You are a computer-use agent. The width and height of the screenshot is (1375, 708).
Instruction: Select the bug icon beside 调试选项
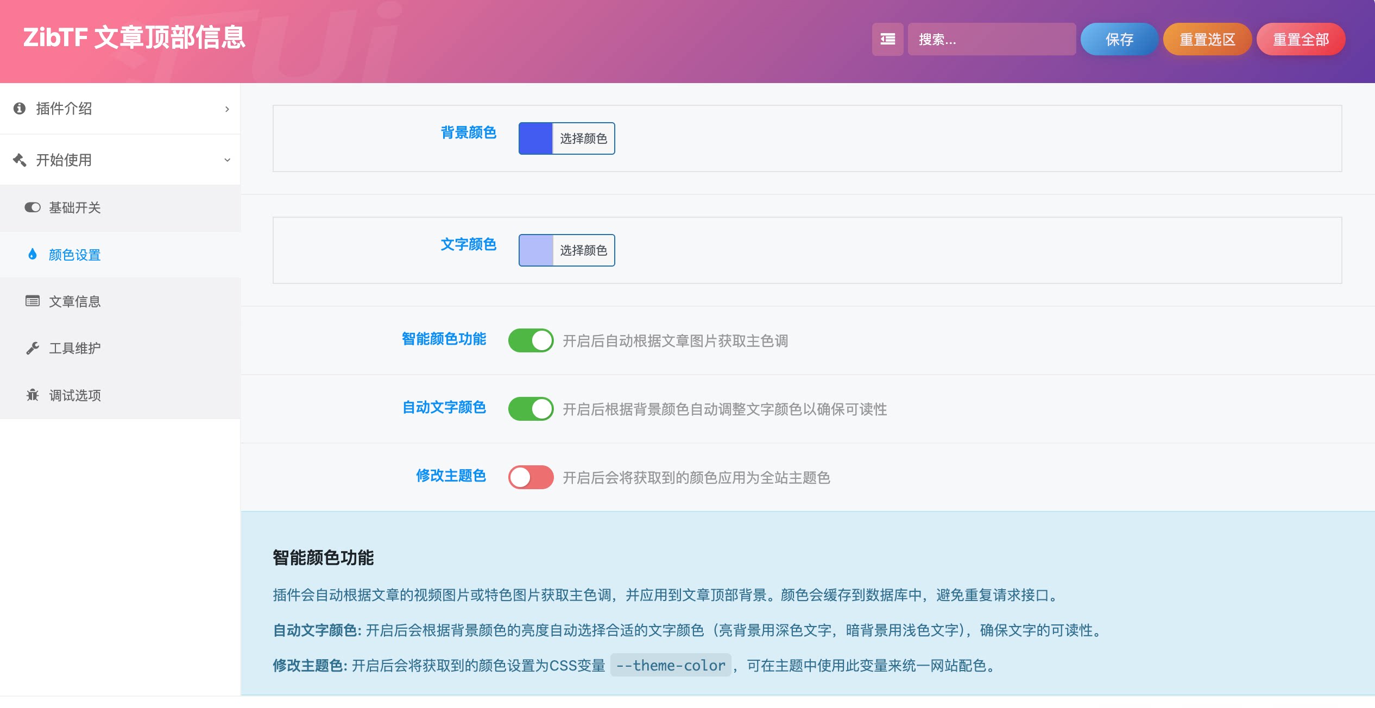[33, 395]
